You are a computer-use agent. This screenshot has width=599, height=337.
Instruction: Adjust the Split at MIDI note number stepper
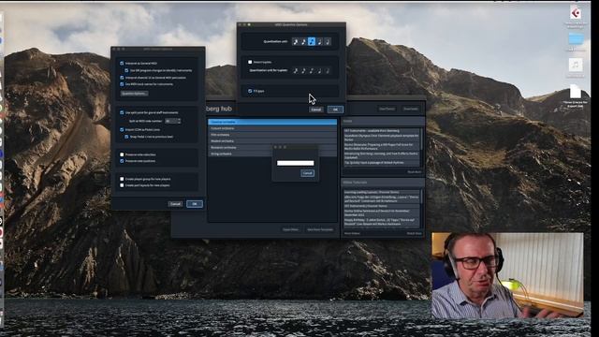coord(179,121)
